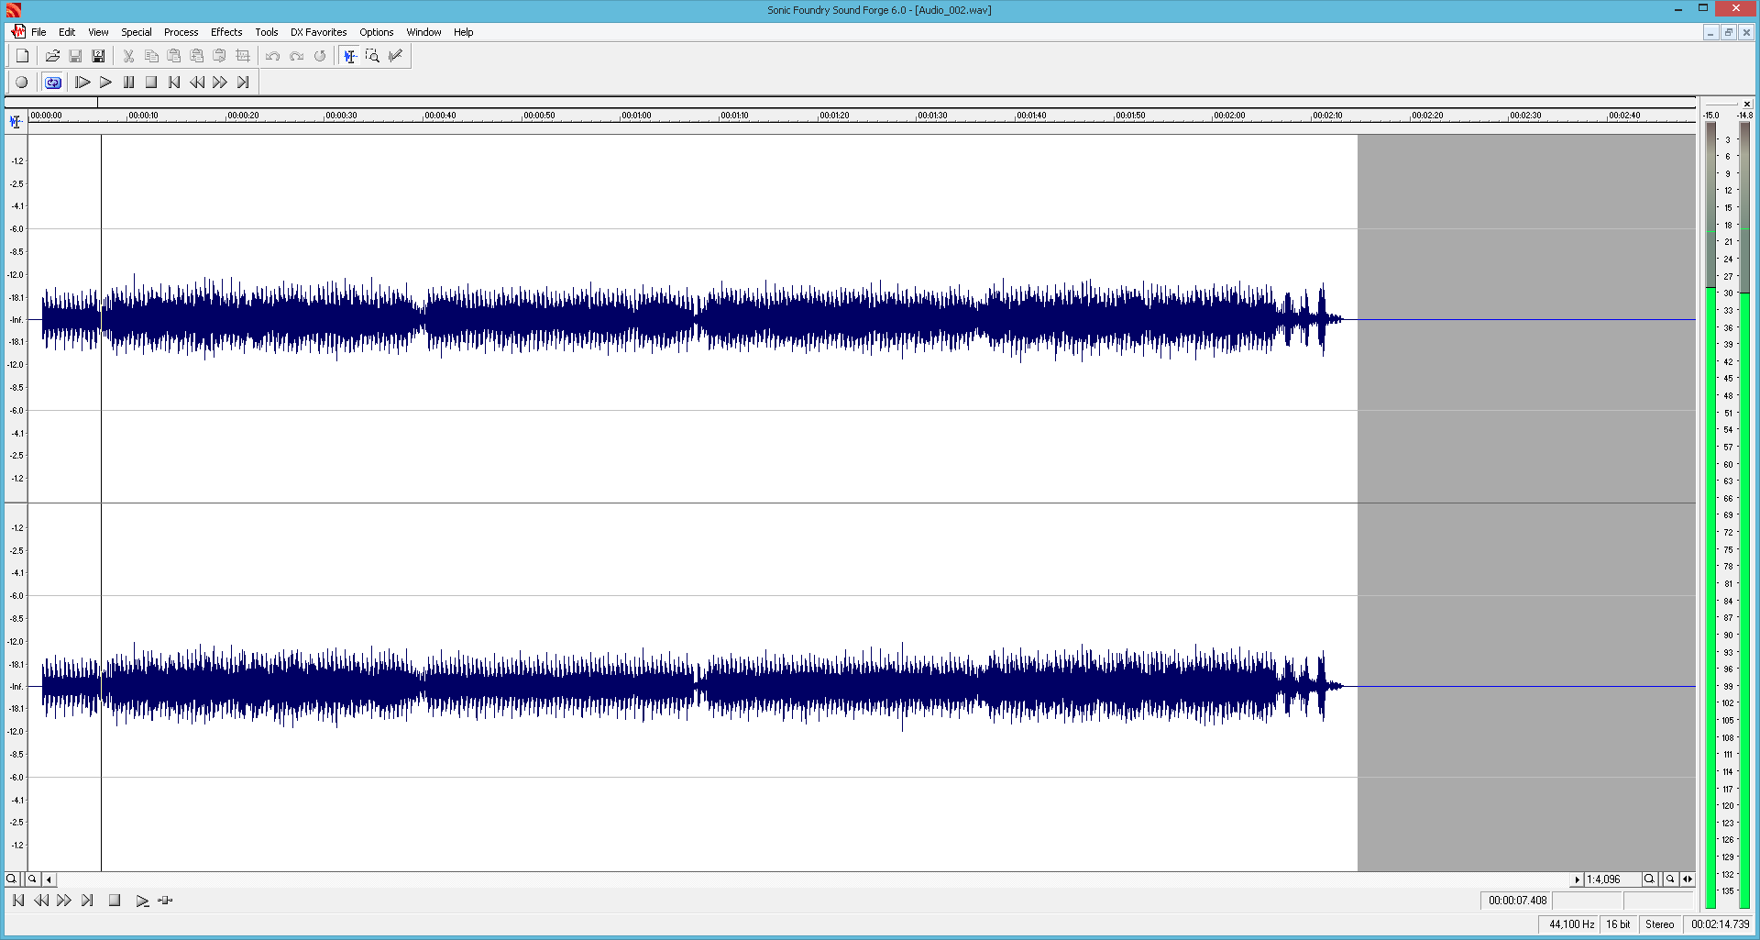Stop playback in the top transport toolbar
The height and width of the screenshot is (940, 1760).
click(x=151, y=83)
